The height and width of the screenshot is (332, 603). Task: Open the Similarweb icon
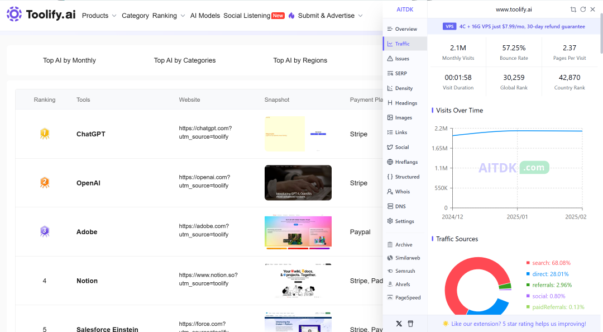390,258
